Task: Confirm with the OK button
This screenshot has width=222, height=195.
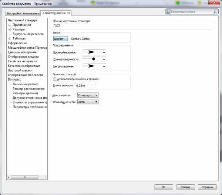Action: tap(164, 187)
